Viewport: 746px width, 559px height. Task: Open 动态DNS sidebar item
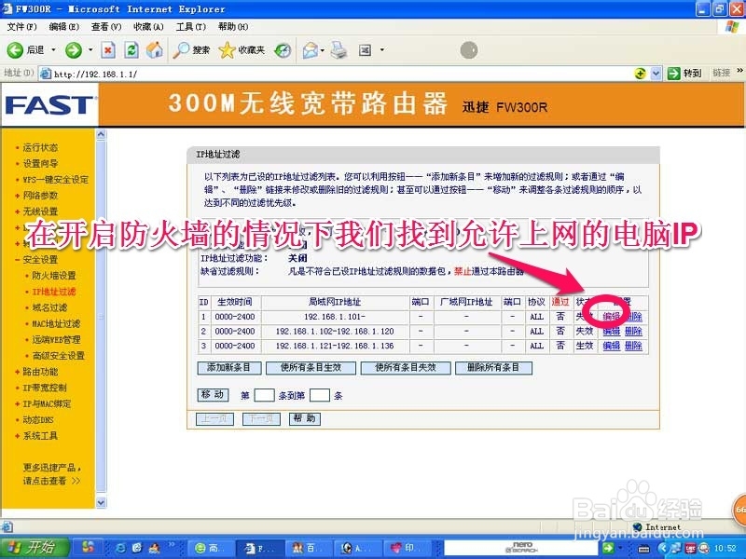point(38,420)
